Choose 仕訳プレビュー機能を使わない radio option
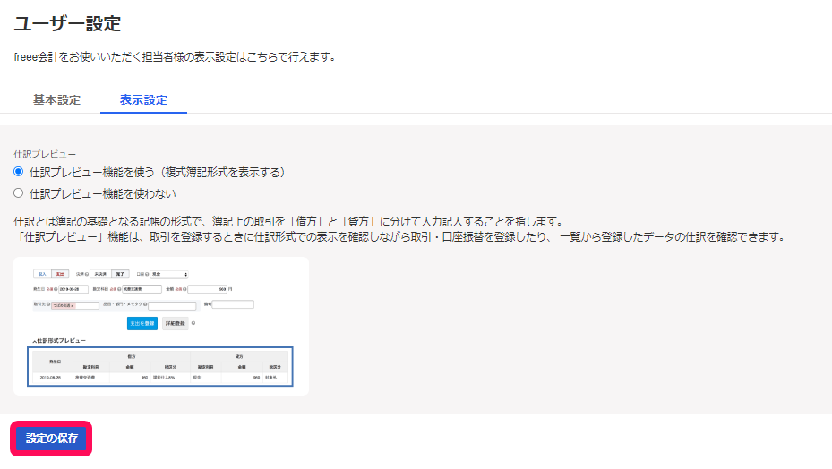 pos(19,193)
